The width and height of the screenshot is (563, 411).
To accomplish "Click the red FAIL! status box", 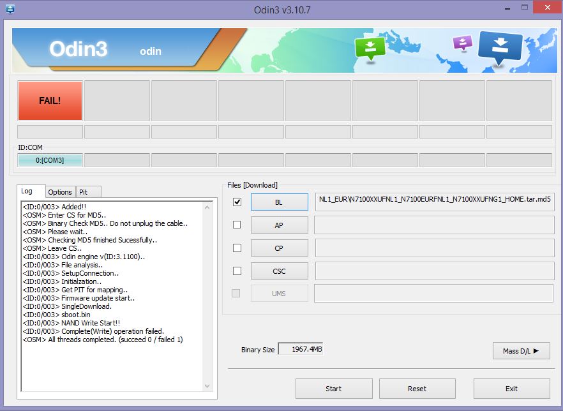I will click(50, 100).
